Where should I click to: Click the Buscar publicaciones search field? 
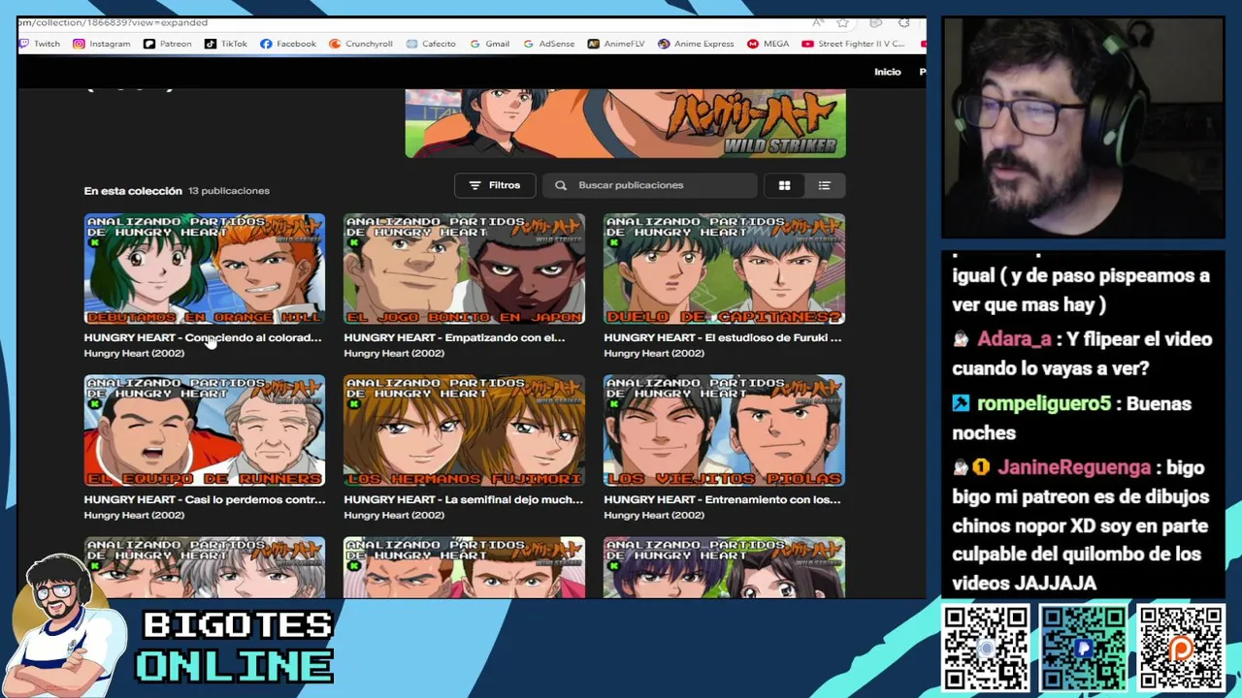tap(650, 185)
